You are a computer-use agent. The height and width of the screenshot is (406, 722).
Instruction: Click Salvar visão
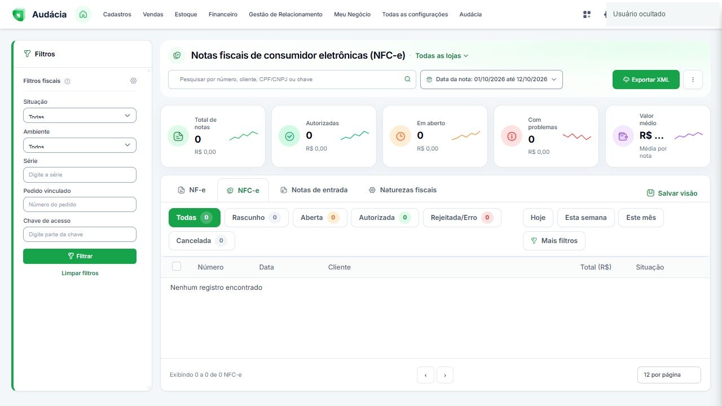[672, 193]
